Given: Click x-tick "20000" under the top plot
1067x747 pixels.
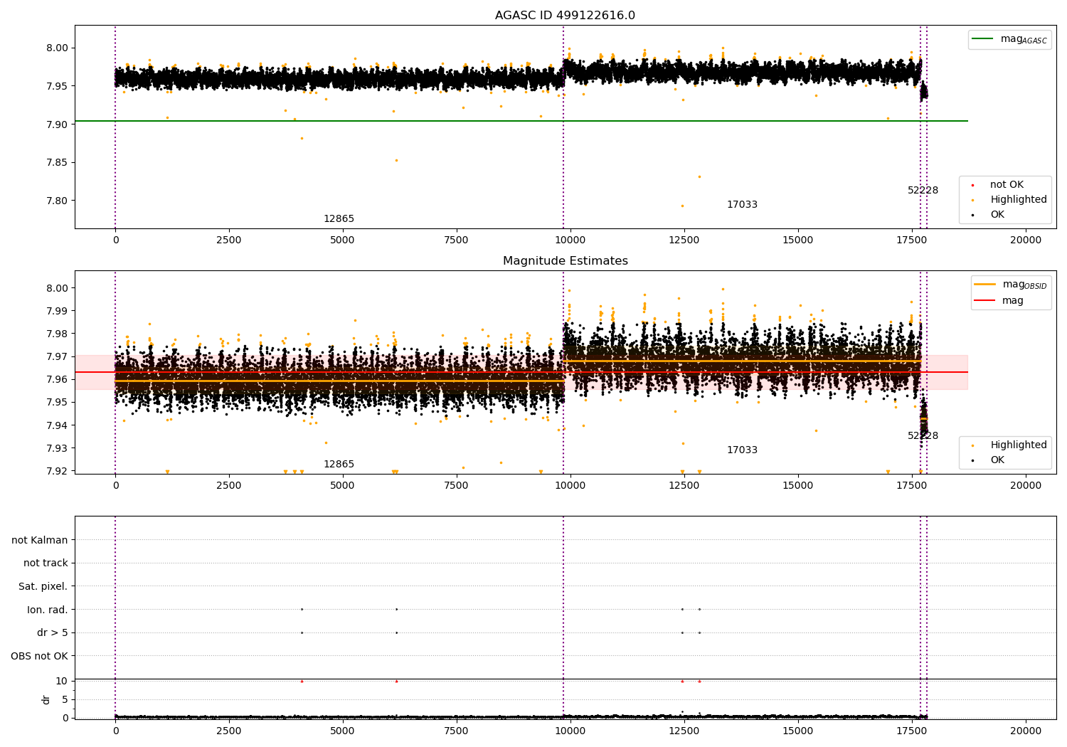Looking at the screenshot, I should (1025, 240).
